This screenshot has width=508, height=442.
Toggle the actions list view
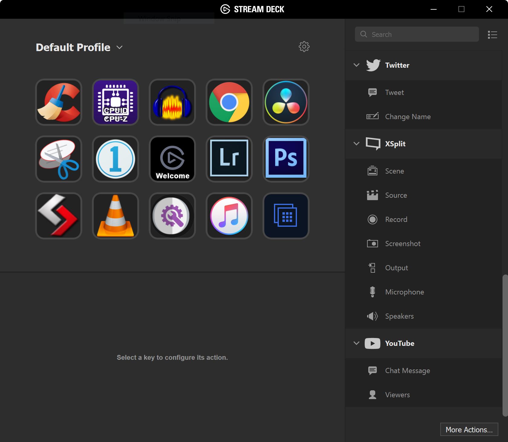[493, 35]
